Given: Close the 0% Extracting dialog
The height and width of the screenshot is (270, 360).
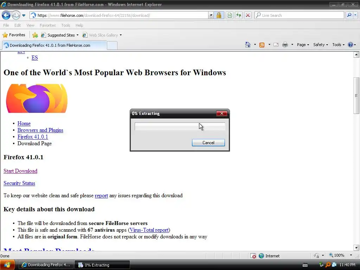Looking at the screenshot, I should click(x=221, y=114).
